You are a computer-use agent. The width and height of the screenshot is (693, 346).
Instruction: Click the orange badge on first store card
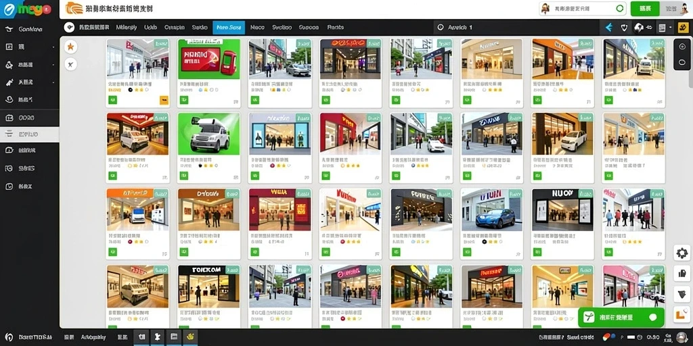[164, 100]
